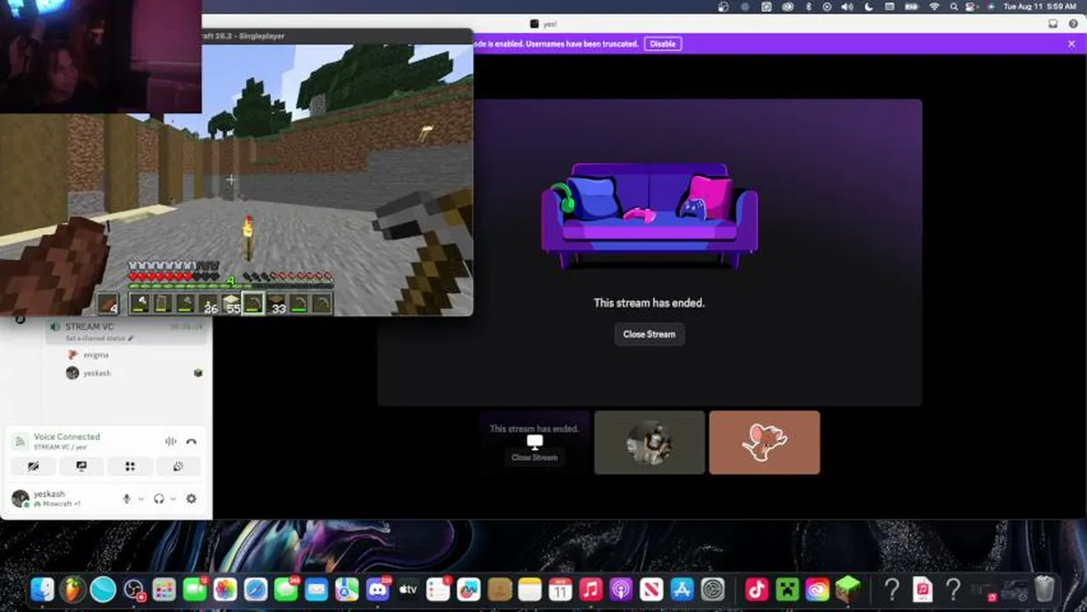Open News from the dock
The height and width of the screenshot is (612, 1087).
[x=652, y=589]
